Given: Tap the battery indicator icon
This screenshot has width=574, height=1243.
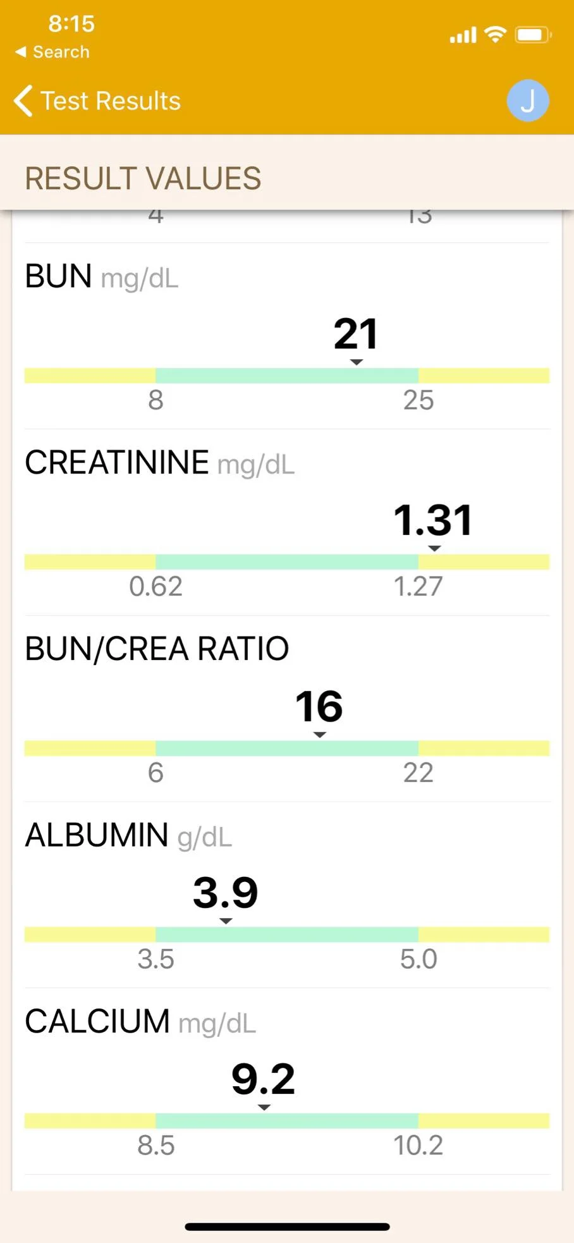Looking at the screenshot, I should tap(533, 35).
